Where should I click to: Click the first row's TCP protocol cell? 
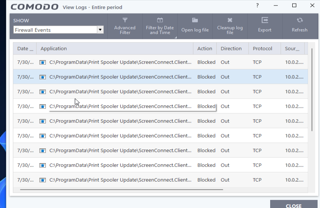[x=257, y=62]
